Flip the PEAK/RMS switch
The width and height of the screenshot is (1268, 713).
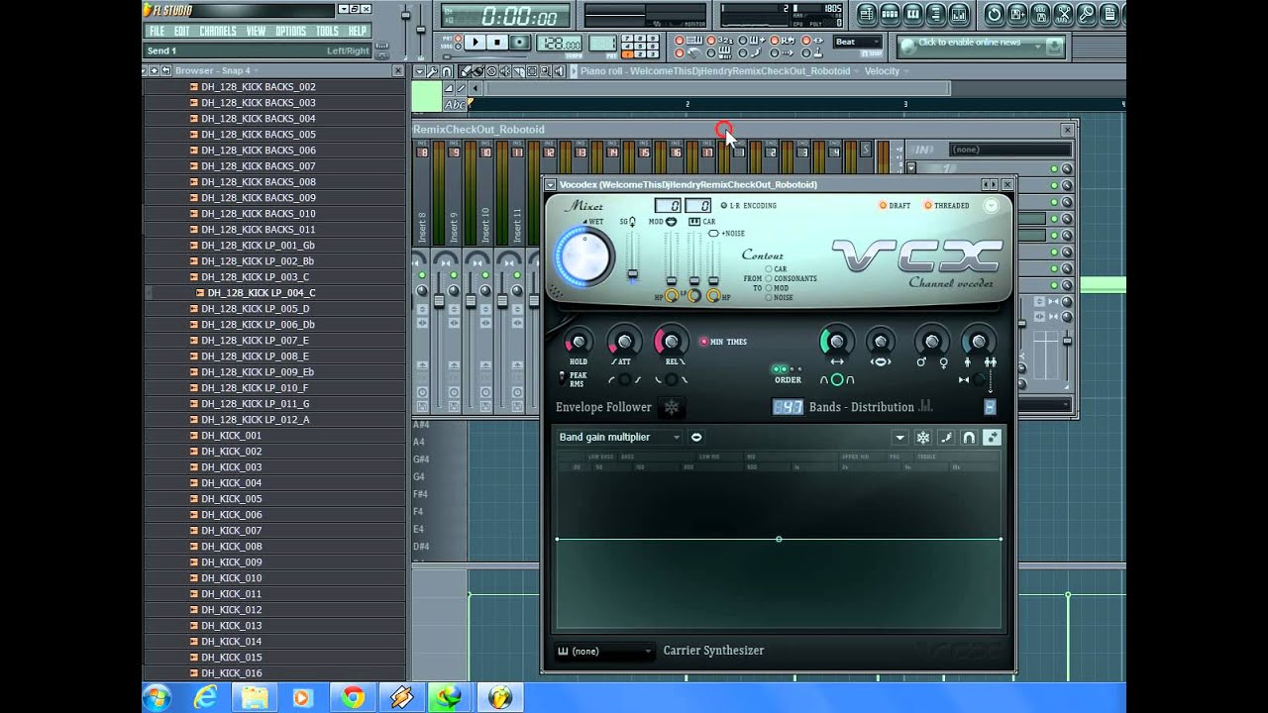pos(562,378)
